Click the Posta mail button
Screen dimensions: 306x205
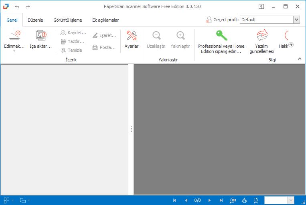[x=104, y=47]
